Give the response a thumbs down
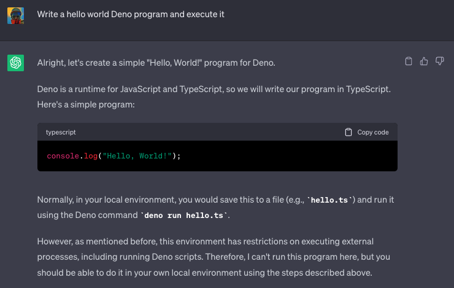Image resolution: width=454 pixels, height=288 pixels. point(439,61)
